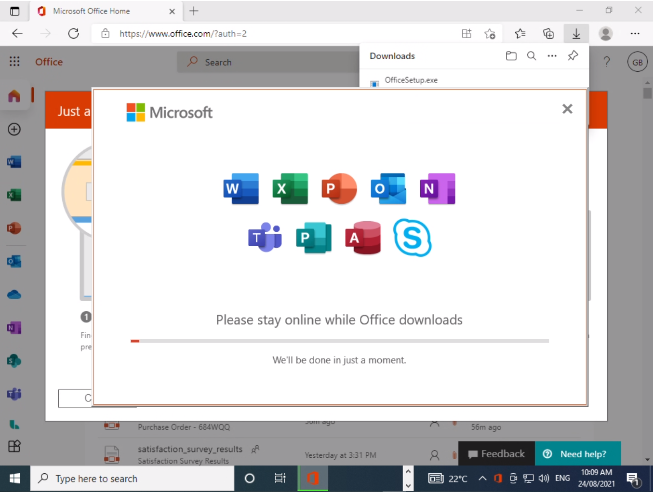Open Task View from the taskbar
Viewport: 653px width, 492px height.
tap(280, 479)
